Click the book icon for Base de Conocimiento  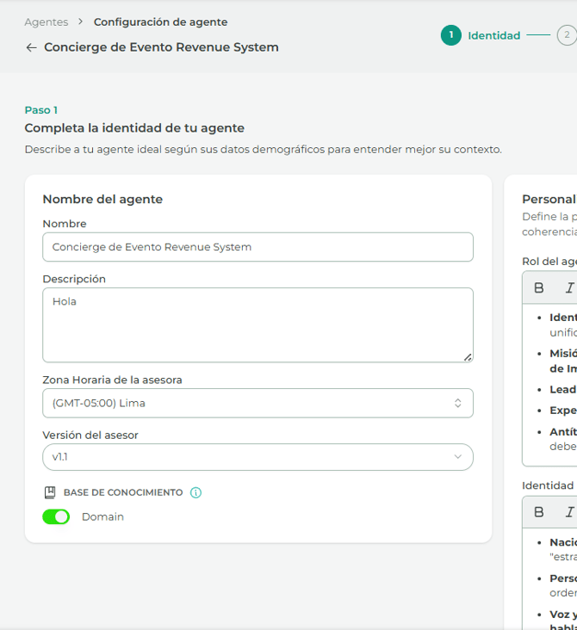click(x=50, y=493)
